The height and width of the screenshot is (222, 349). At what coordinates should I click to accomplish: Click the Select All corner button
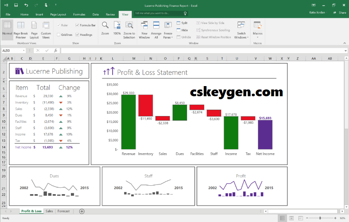tap(4, 59)
